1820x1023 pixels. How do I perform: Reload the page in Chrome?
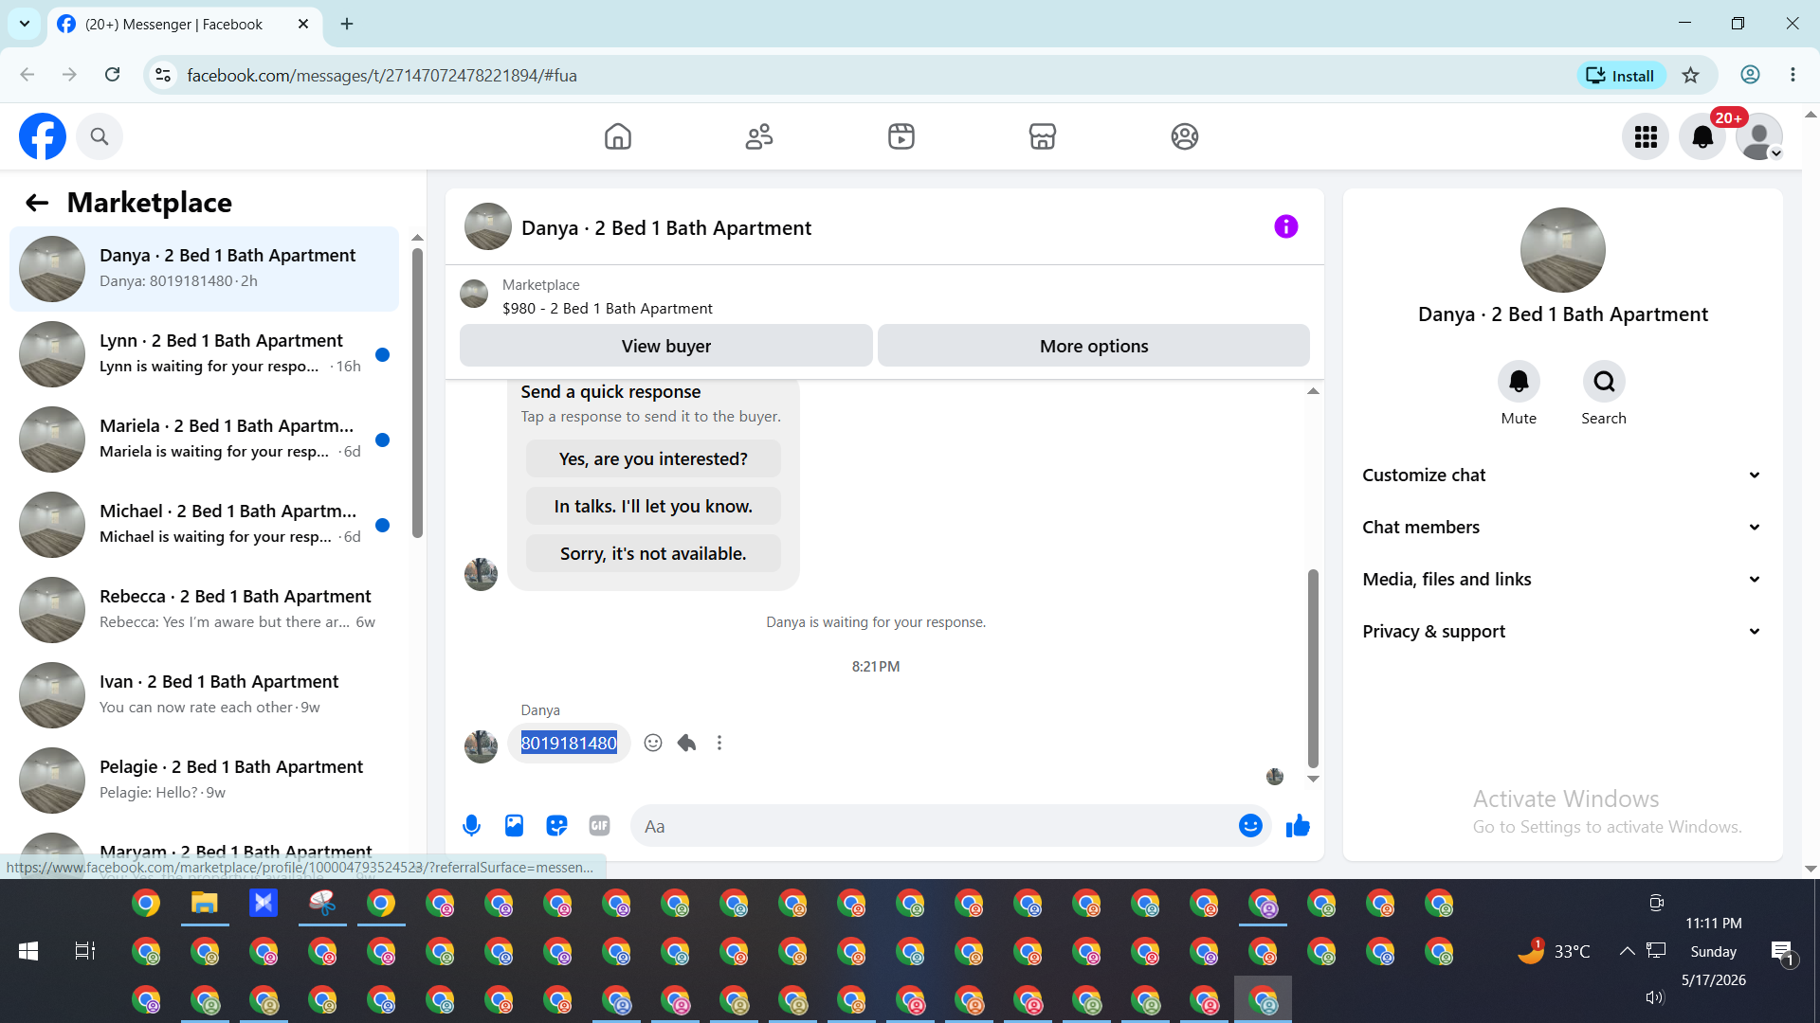point(112,75)
